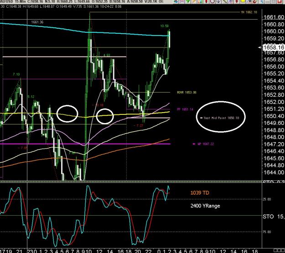This screenshot has height=253, width=285.
Task: Select the diagonal trendline tool icon
Action: point(225,1)
